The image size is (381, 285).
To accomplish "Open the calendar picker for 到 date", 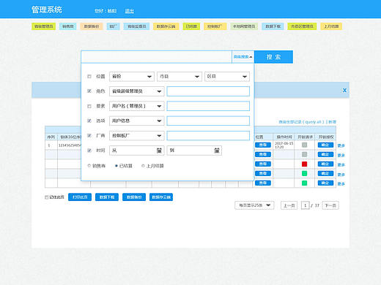I will pos(217,151).
